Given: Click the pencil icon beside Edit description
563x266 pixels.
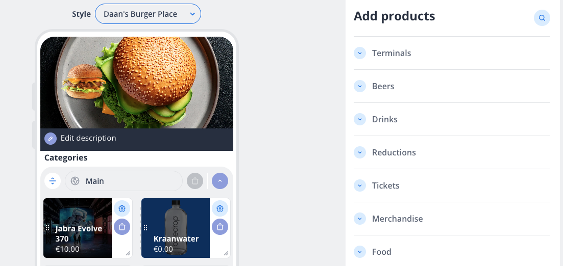Looking at the screenshot, I should click(50, 138).
